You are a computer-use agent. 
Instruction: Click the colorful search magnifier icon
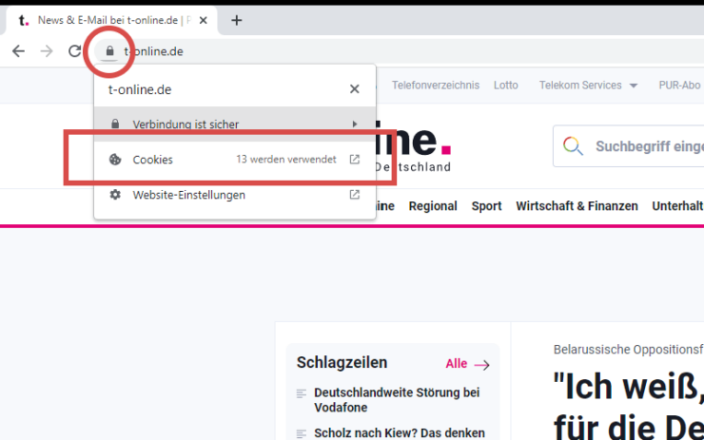click(573, 146)
